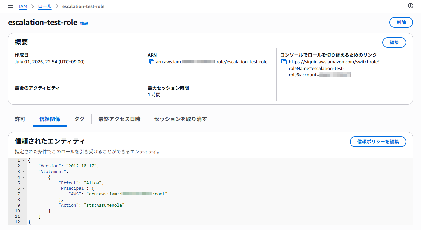Image resolution: width=421 pixels, height=230 pixels.
Task: Click the 信頼されたエンティティ heading
Action: 50,141
